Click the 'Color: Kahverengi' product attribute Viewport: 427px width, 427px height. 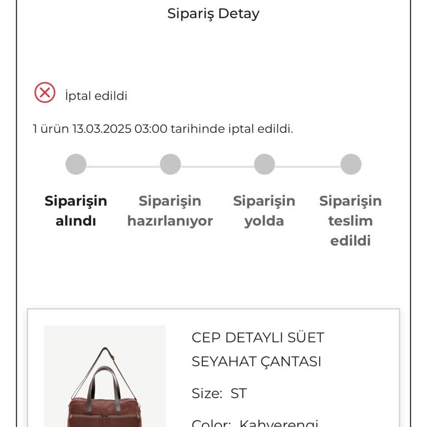(x=255, y=422)
